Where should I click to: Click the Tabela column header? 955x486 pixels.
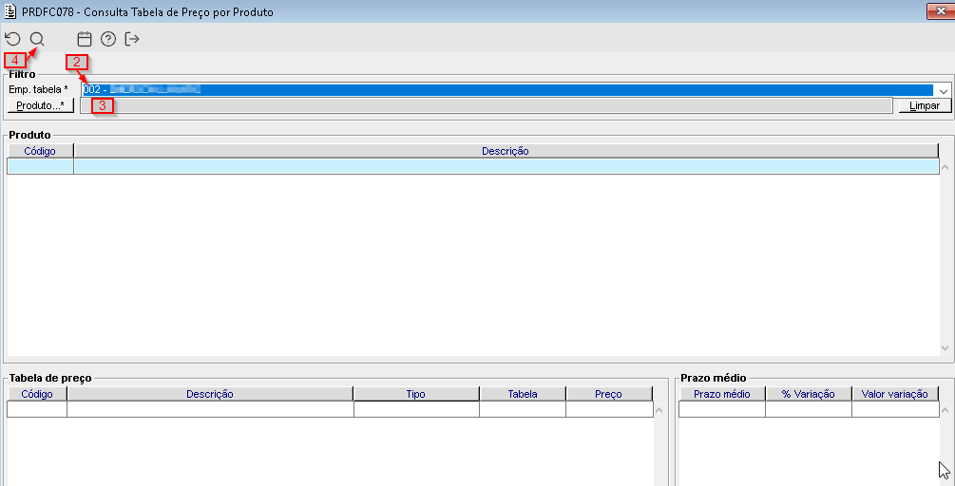523,394
